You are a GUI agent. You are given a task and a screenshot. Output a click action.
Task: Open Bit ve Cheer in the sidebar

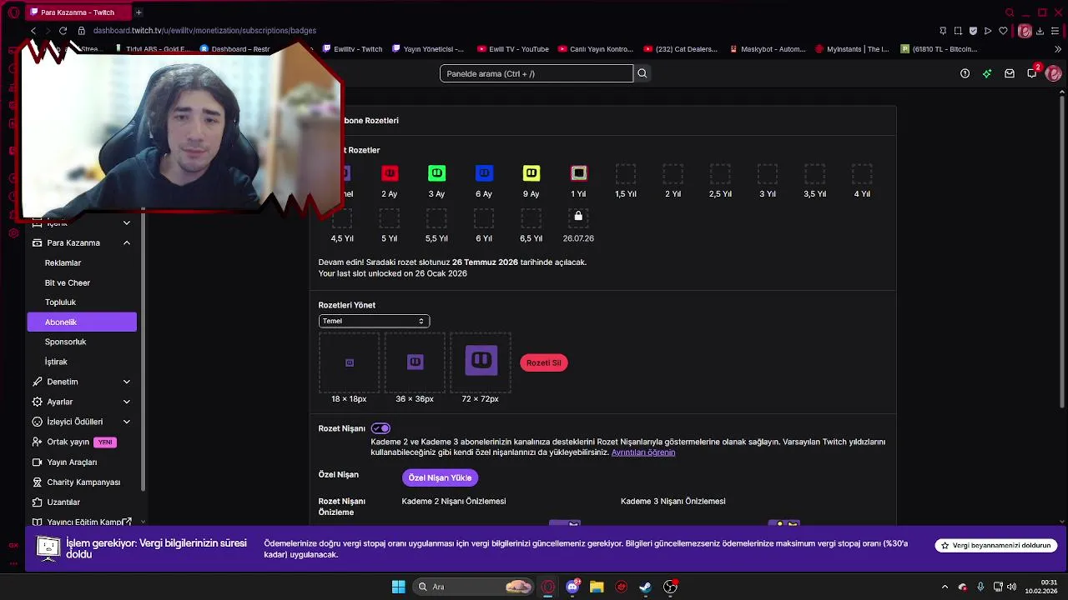(x=67, y=282)
